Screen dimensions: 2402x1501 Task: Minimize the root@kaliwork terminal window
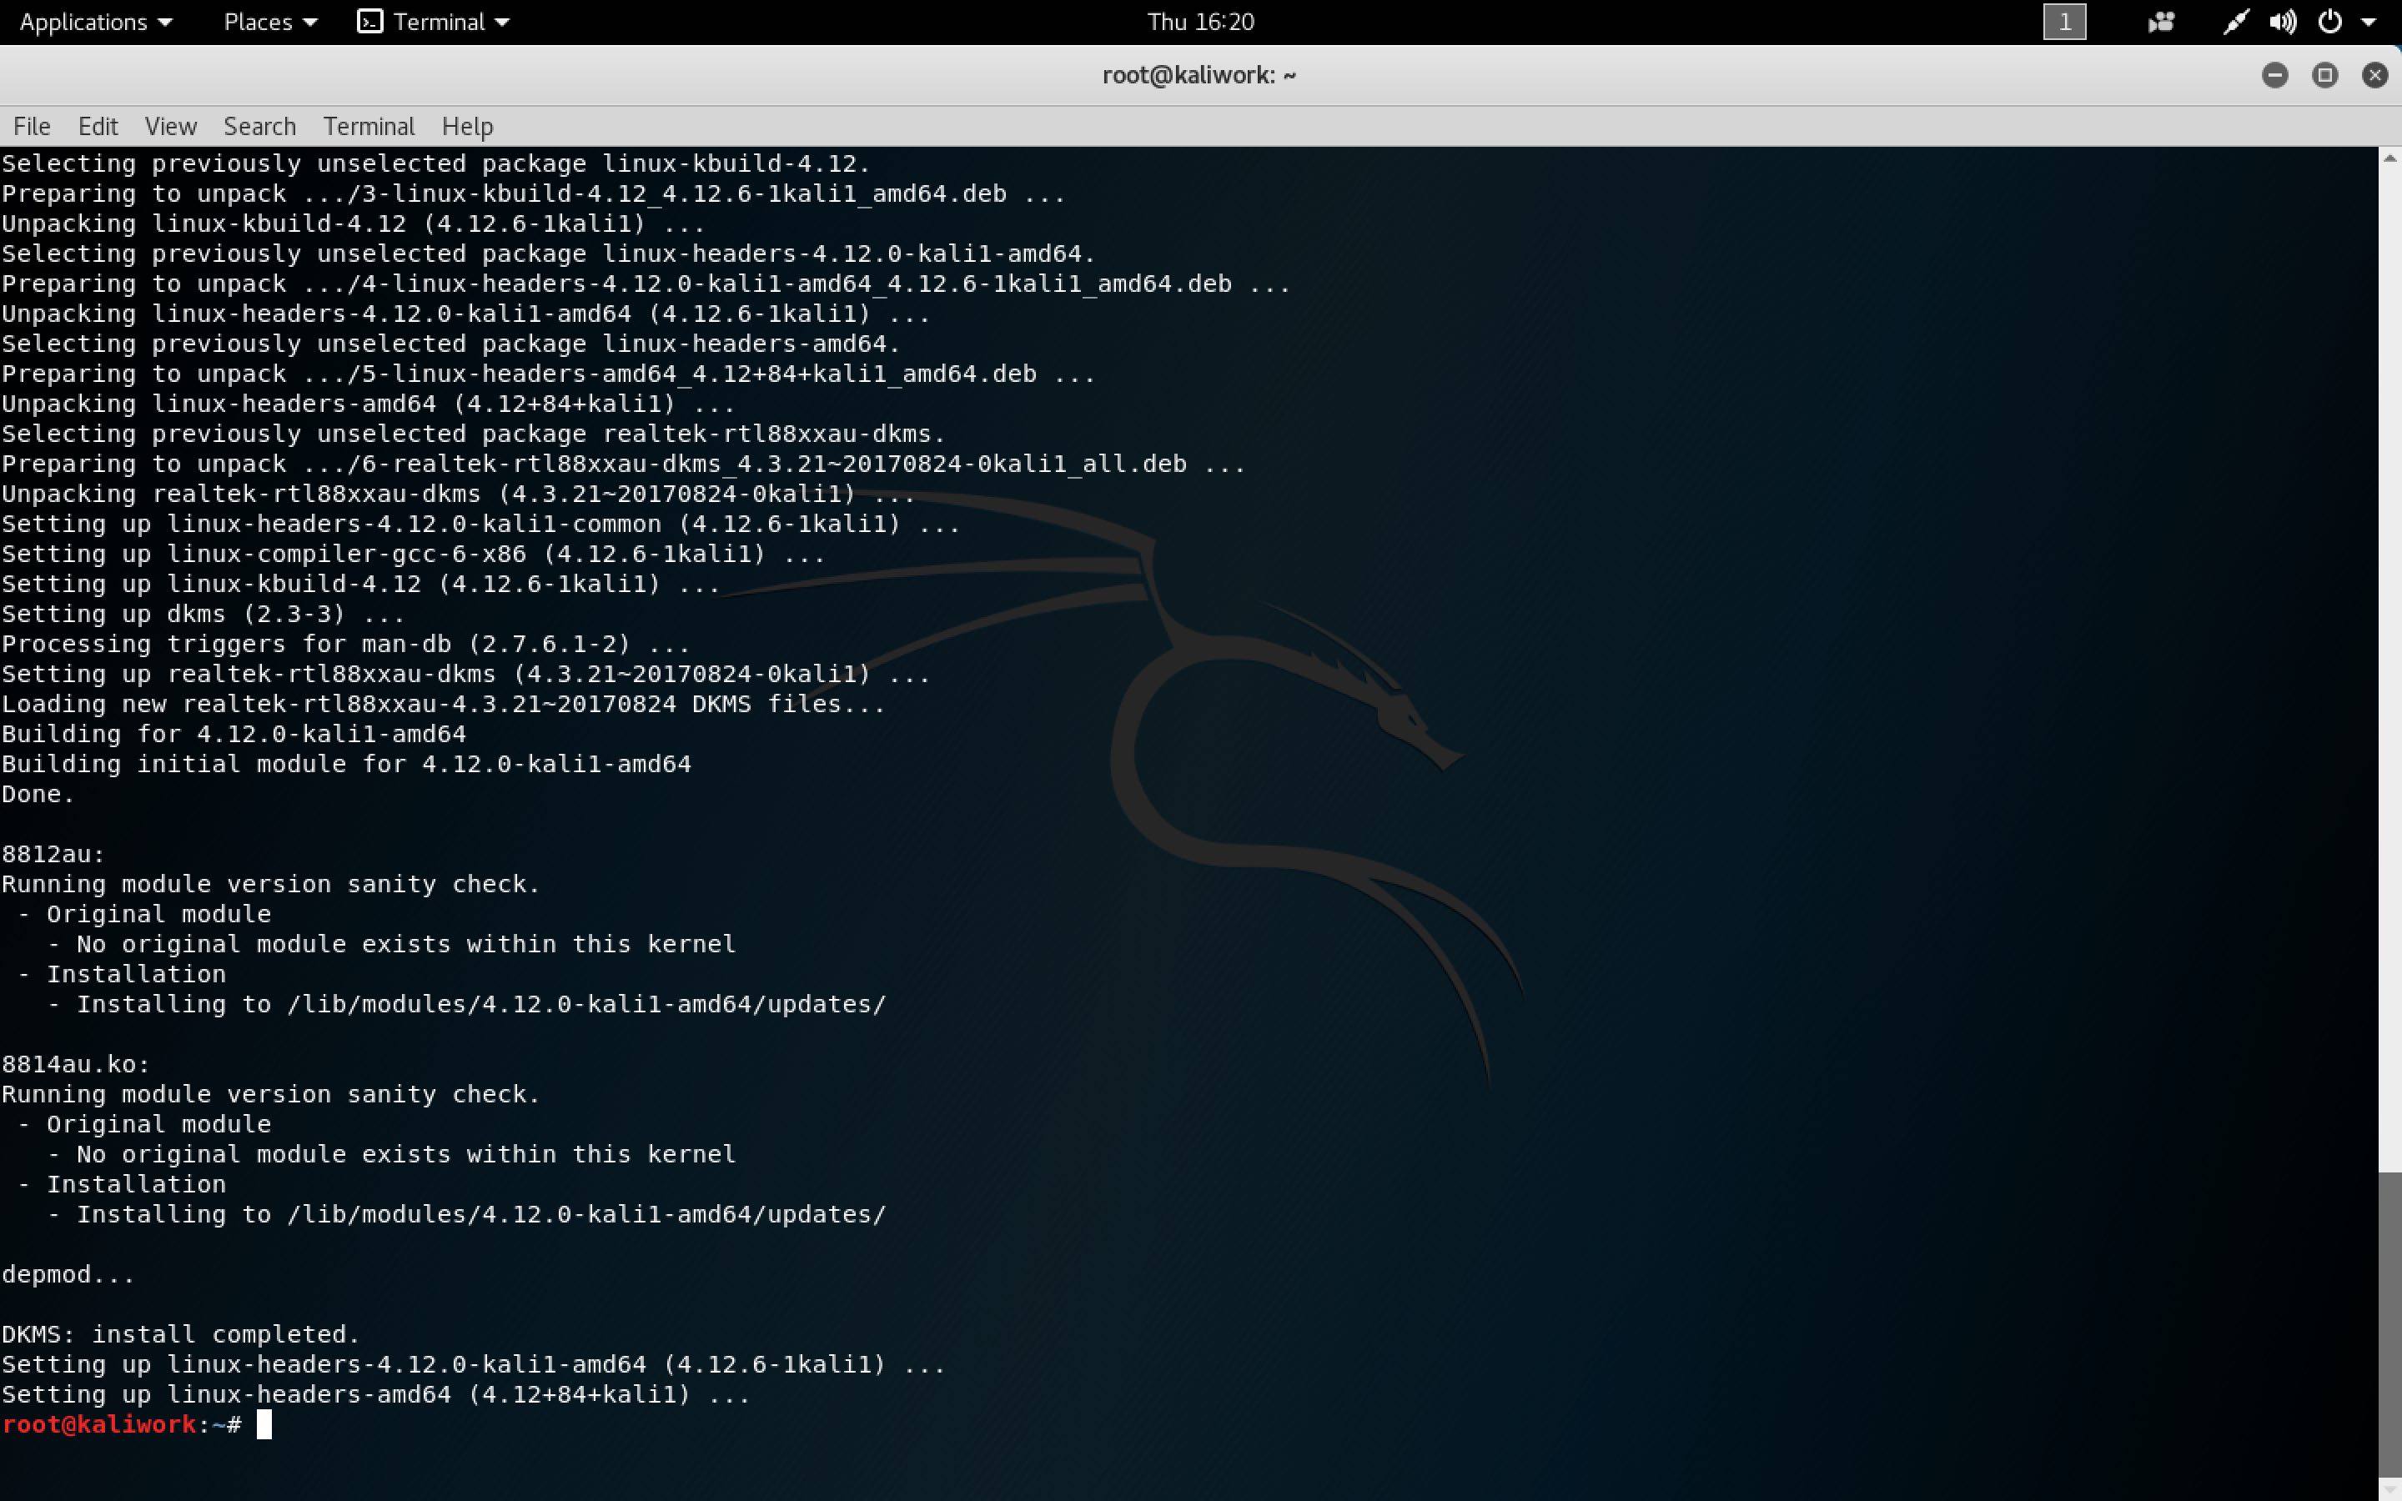[2275, 75]
